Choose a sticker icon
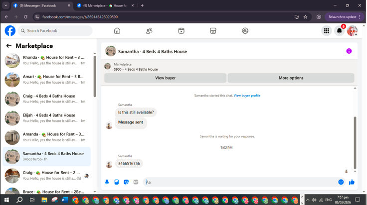Viewport: 367px width, 205px height. (126, 182)
